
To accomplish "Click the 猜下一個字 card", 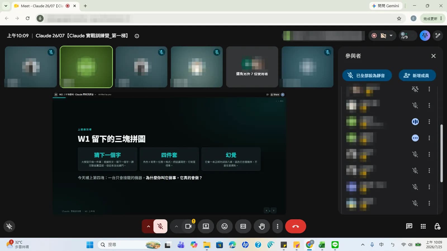I will coord(108,159).
